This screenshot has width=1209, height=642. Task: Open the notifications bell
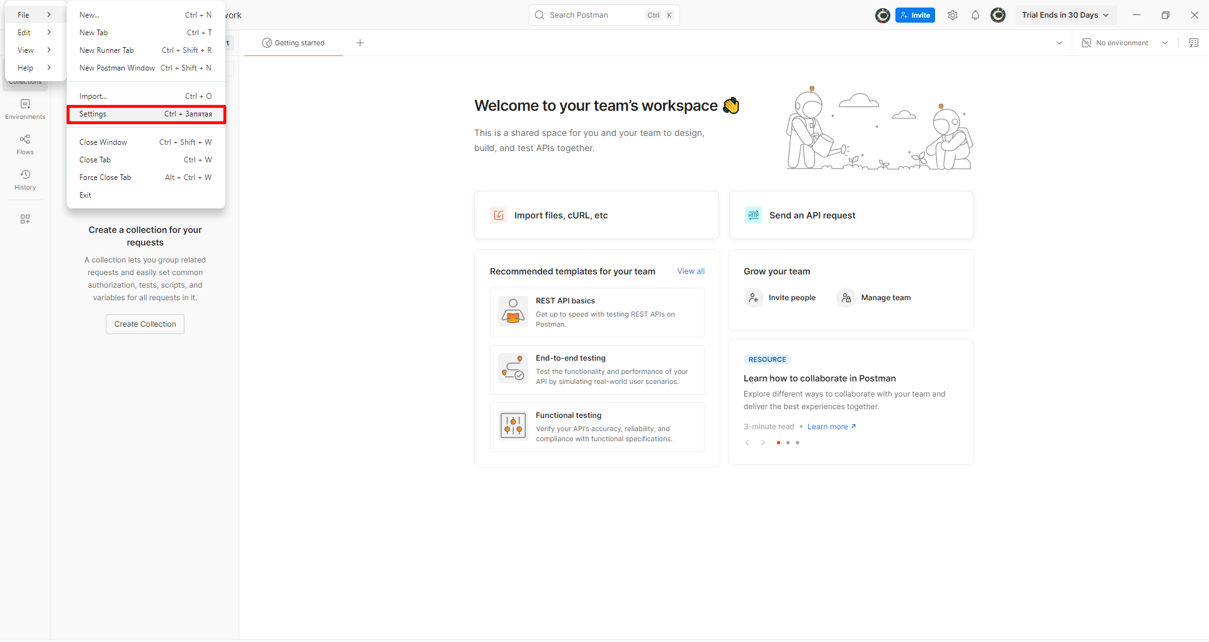click(975, 15)
